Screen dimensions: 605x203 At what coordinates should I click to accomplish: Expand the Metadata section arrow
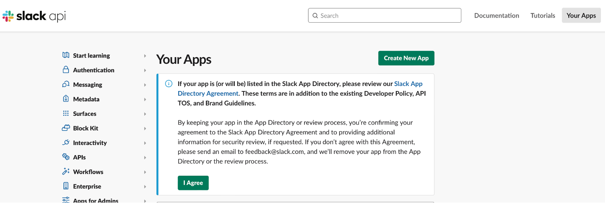click(x=145, y=99)
